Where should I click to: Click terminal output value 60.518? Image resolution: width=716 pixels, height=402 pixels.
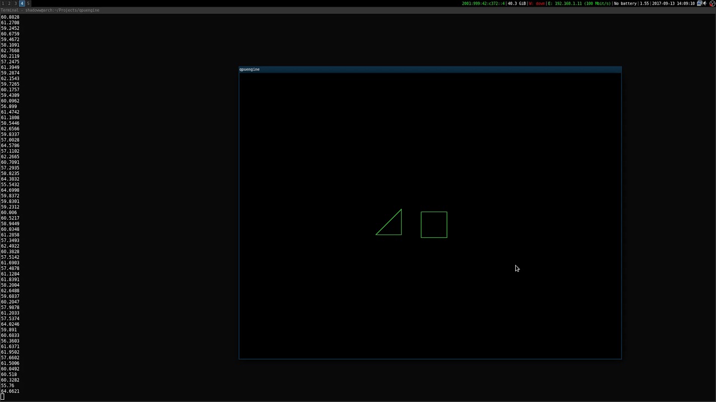point(8,375)
